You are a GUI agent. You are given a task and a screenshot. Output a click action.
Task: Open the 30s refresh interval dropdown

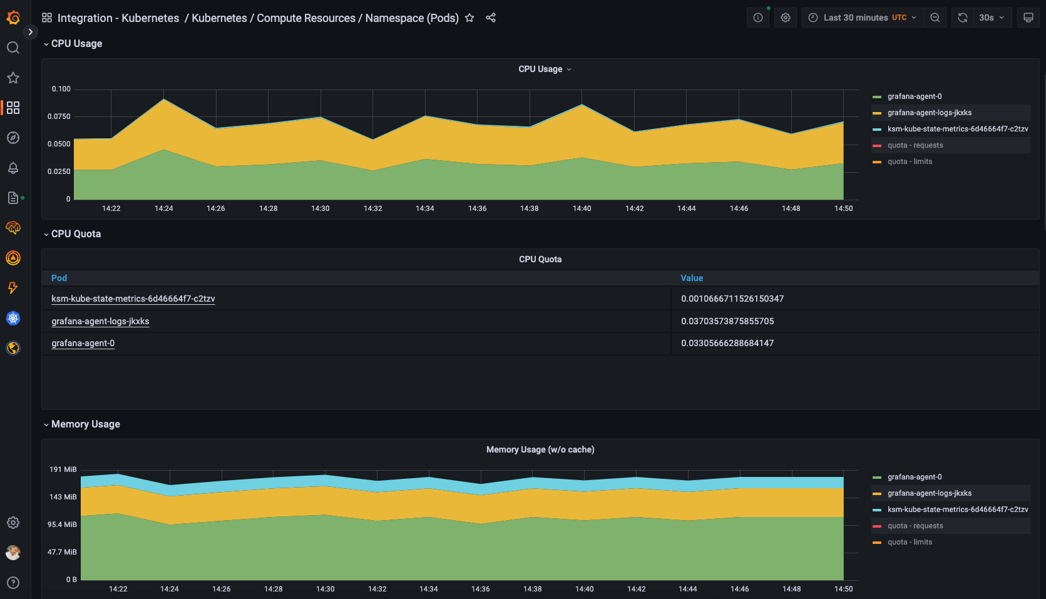tap(991, 18)
